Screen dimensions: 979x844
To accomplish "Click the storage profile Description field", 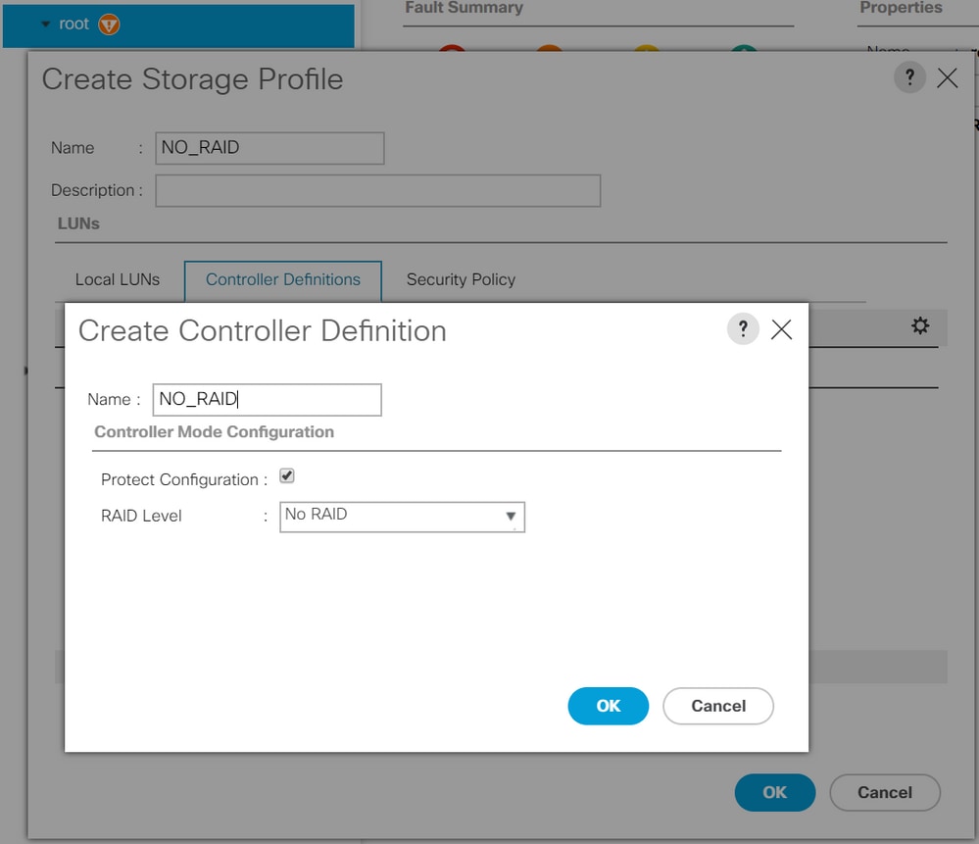I will coord(377,190).
